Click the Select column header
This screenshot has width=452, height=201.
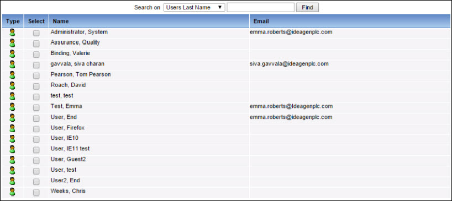click(36, 21)
